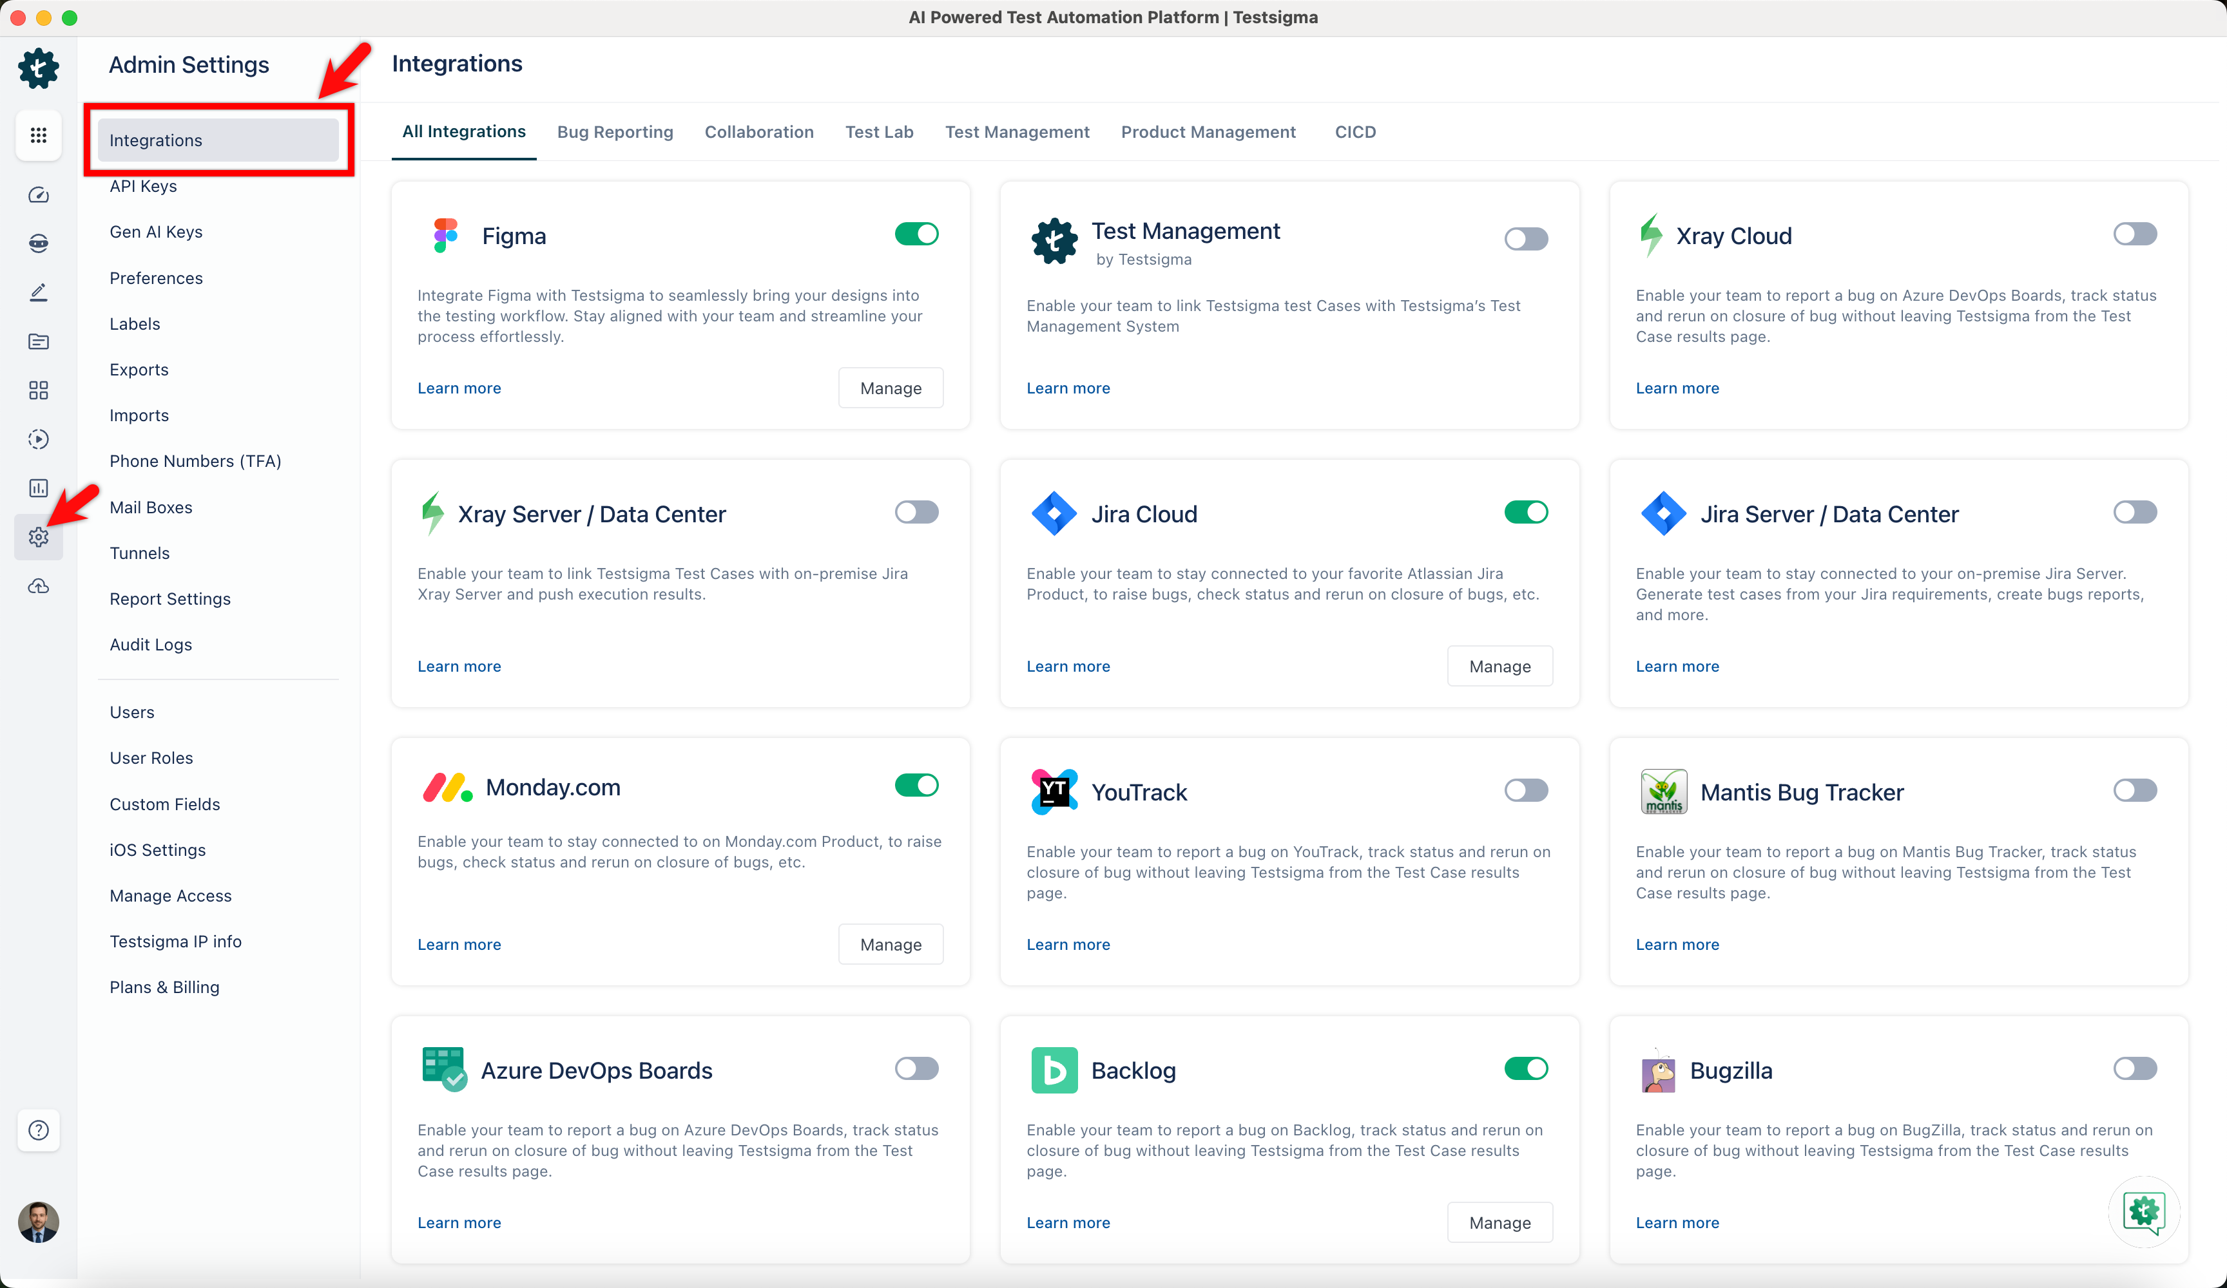Image resolution: width=2227 pixels, height=1288 pixels.
Task: Disable the Jira Cloud toggle
Action: (x=1525, y=513)
